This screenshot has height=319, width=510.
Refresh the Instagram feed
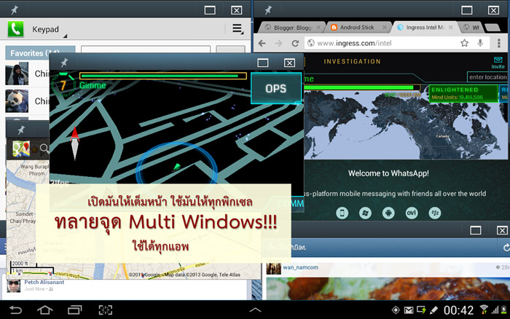506,248
